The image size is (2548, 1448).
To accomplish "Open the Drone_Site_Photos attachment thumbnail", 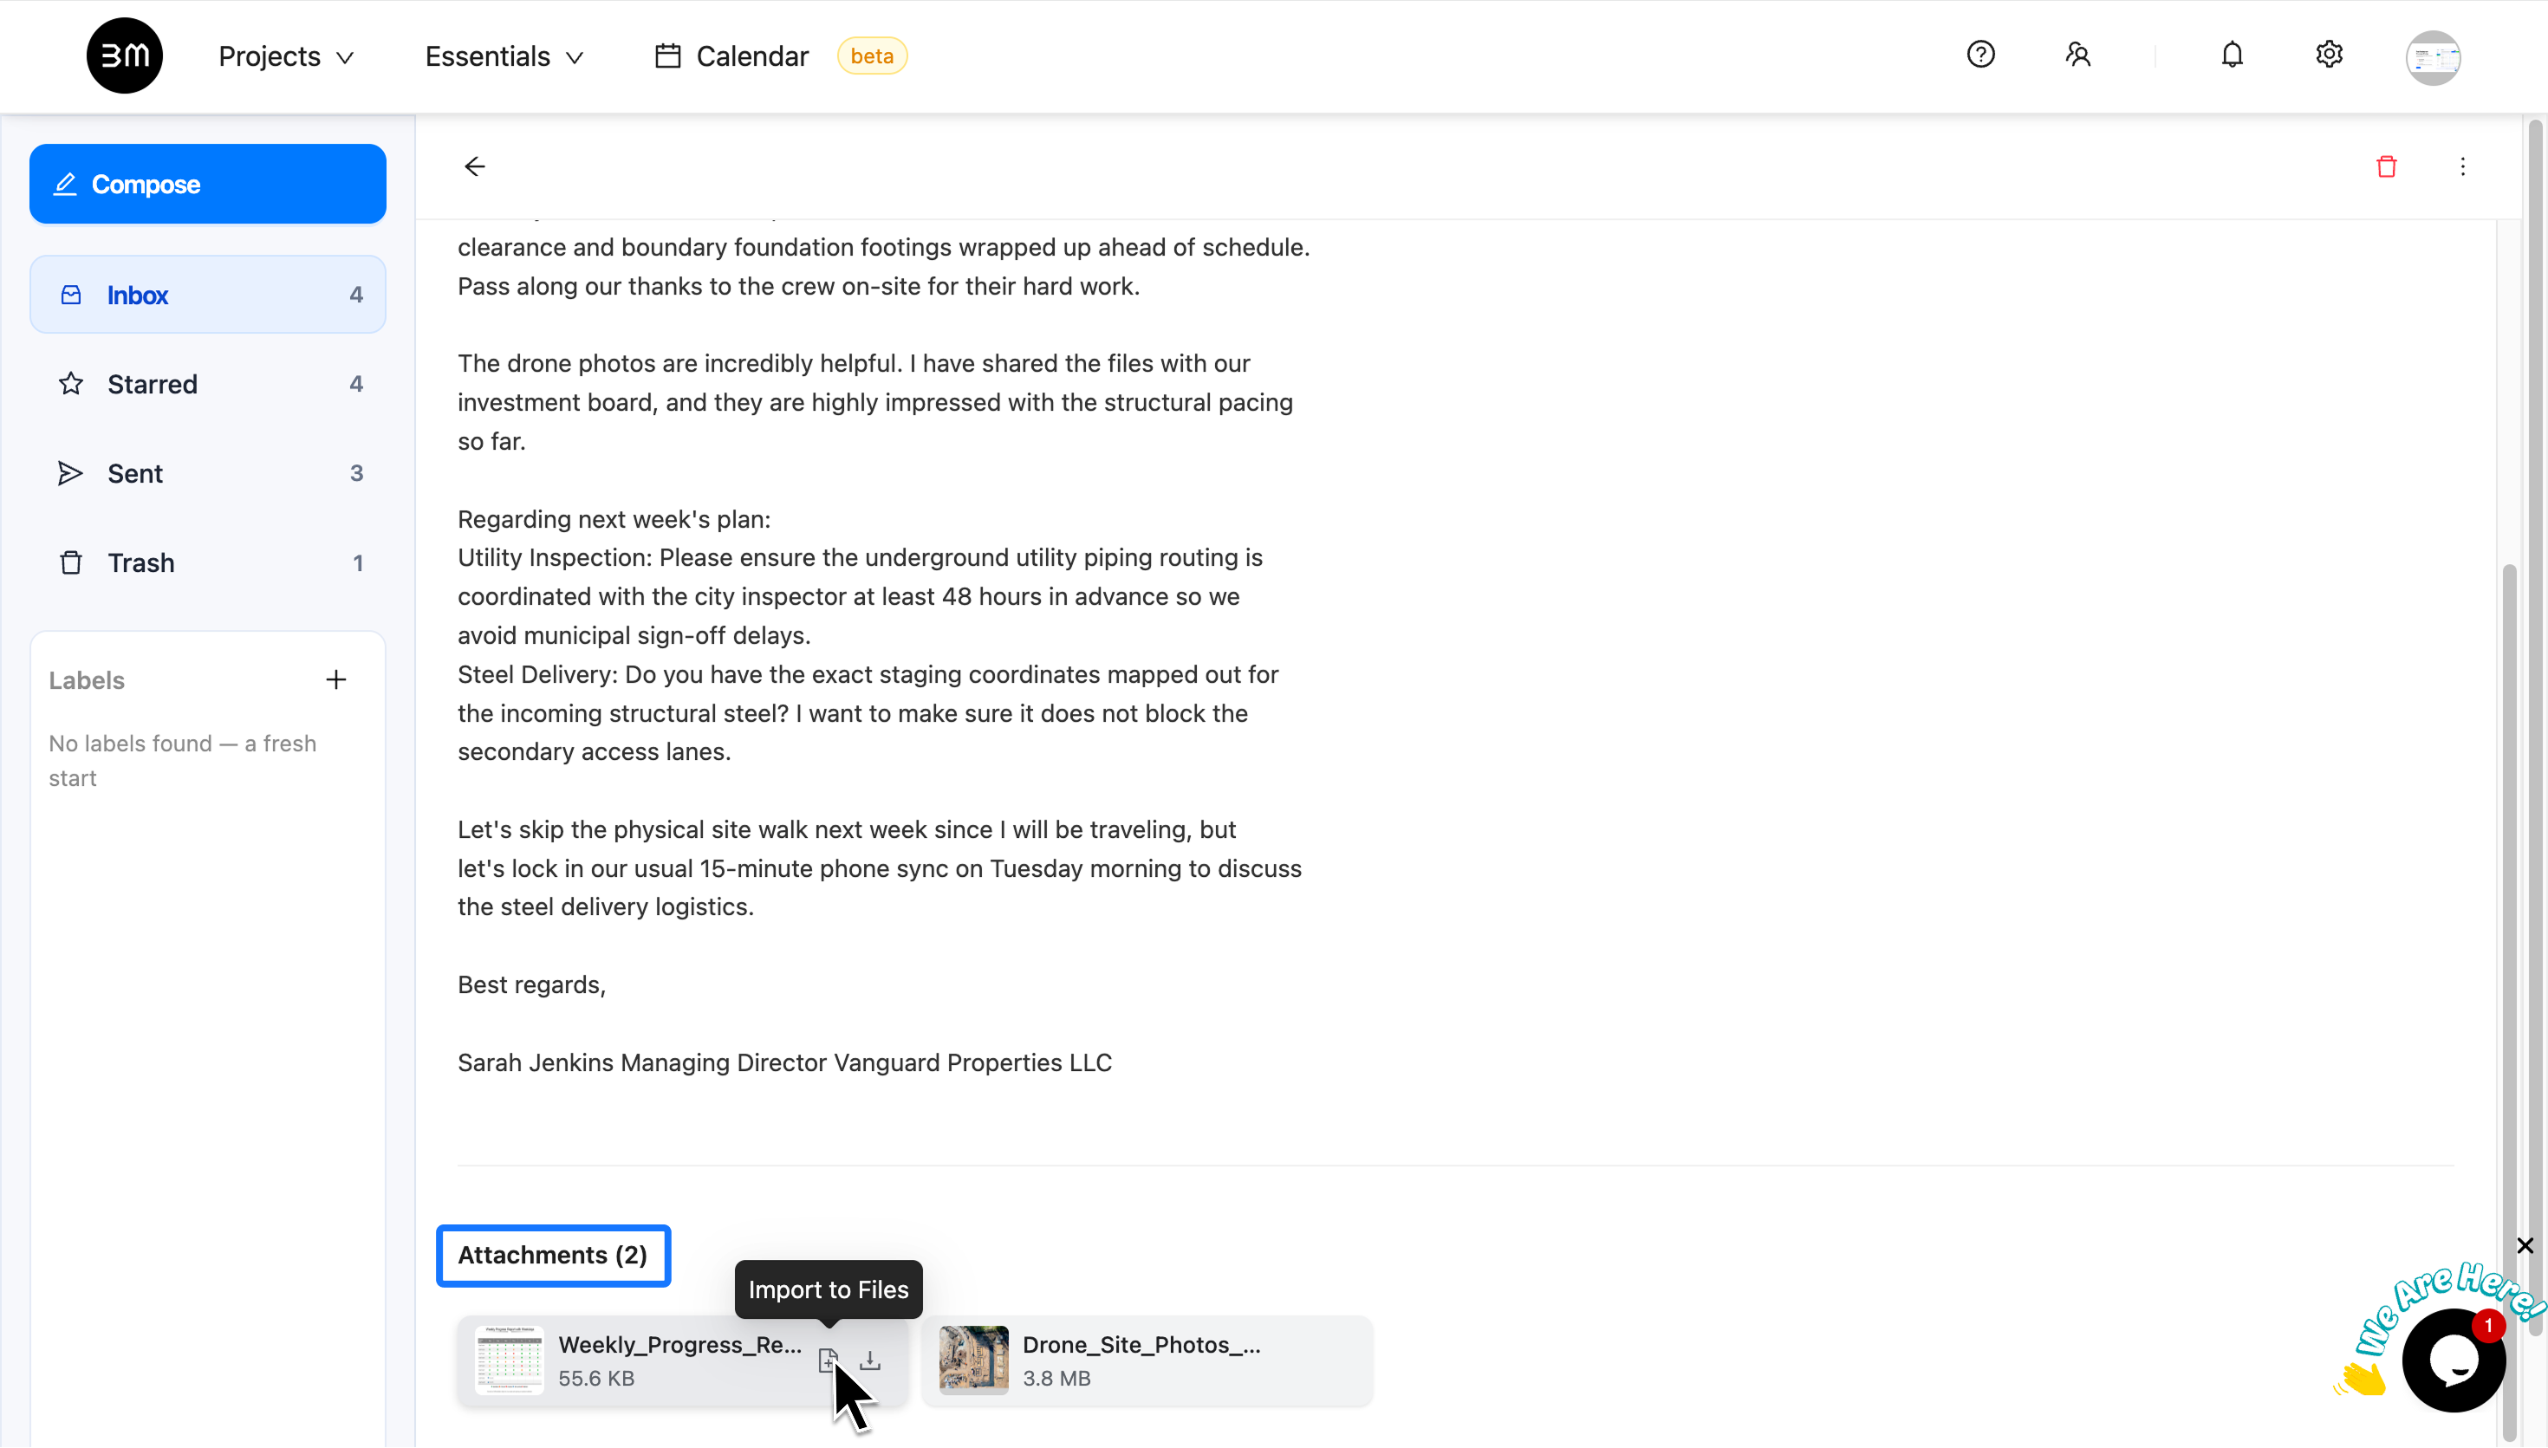I will pyautogui.click(x=973, y=1360).
